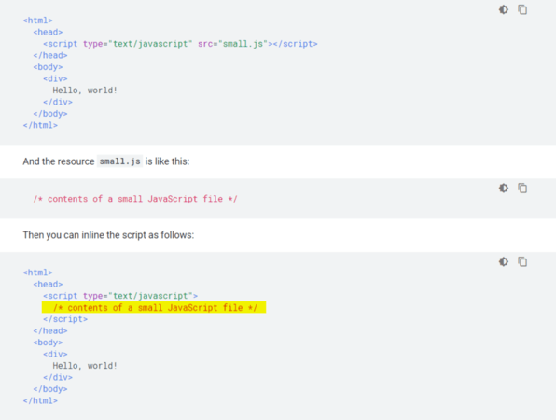Copy the small.js comment code block
This screenshot has height=420, width=556.
(x=522, y=188)
